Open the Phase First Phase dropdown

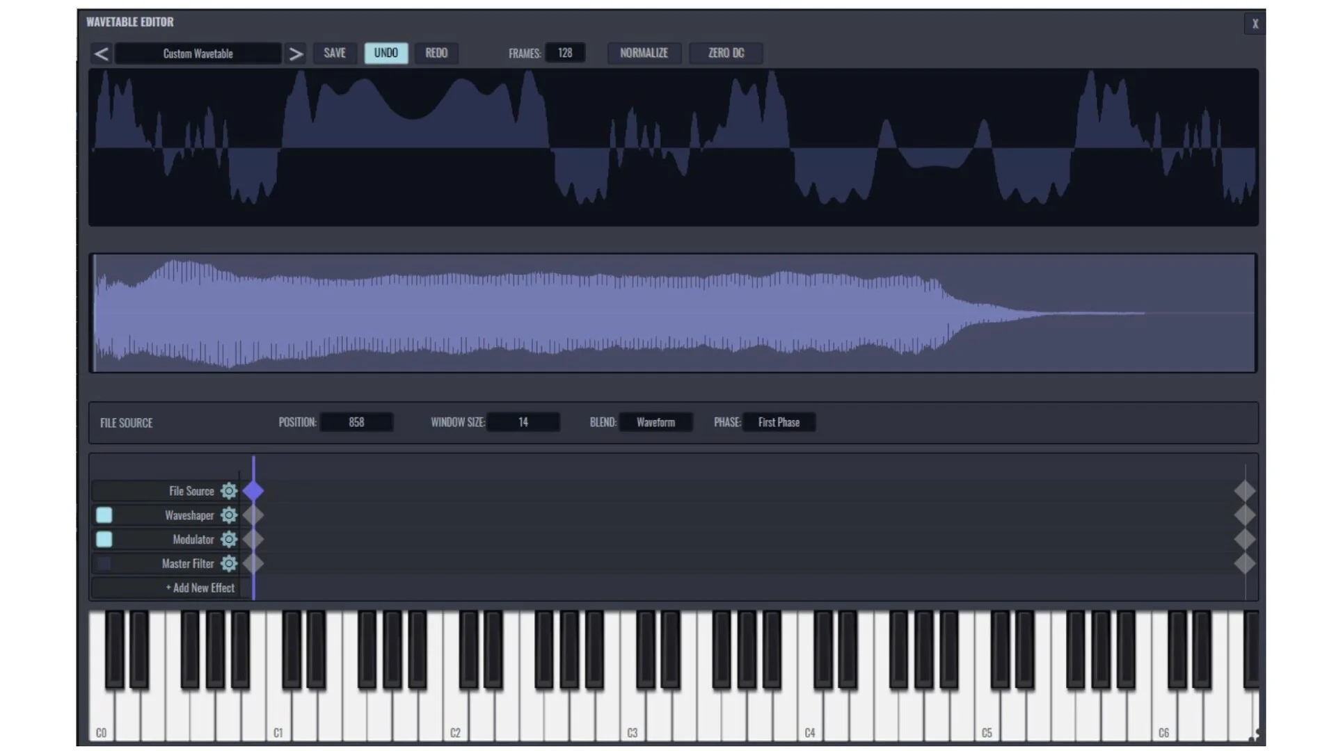(x=779, y=422)
